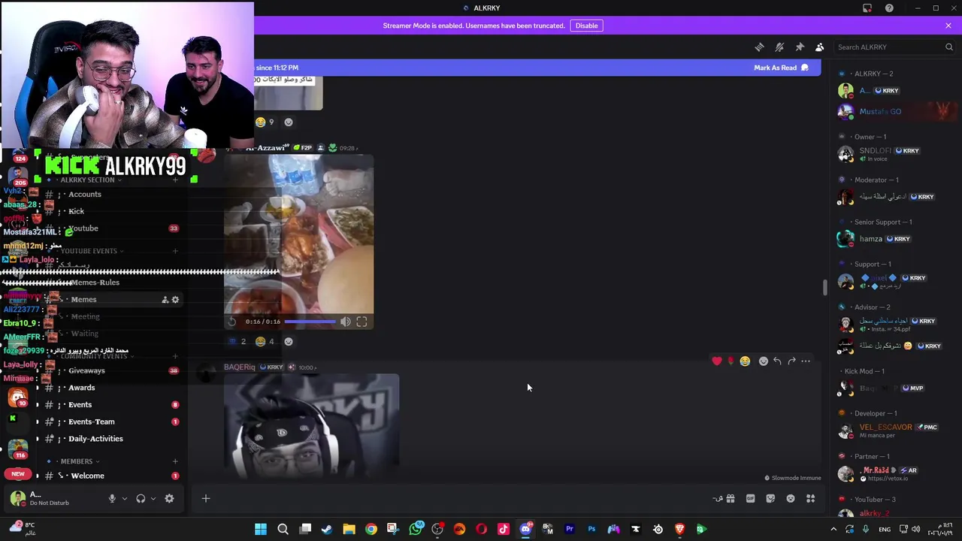Click the plus attachment button in message box
This screenshot has height=541, width=962.
[205, 498]
